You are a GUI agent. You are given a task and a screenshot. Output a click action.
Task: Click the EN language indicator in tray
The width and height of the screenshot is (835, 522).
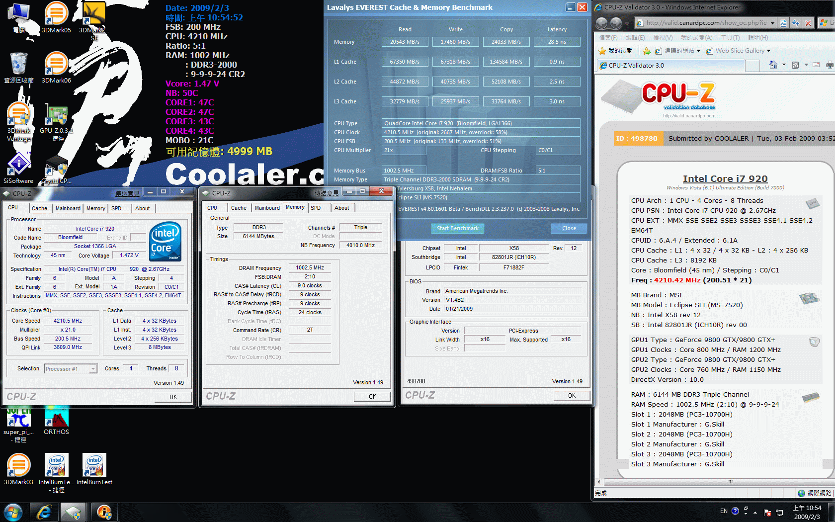point(724,511)
